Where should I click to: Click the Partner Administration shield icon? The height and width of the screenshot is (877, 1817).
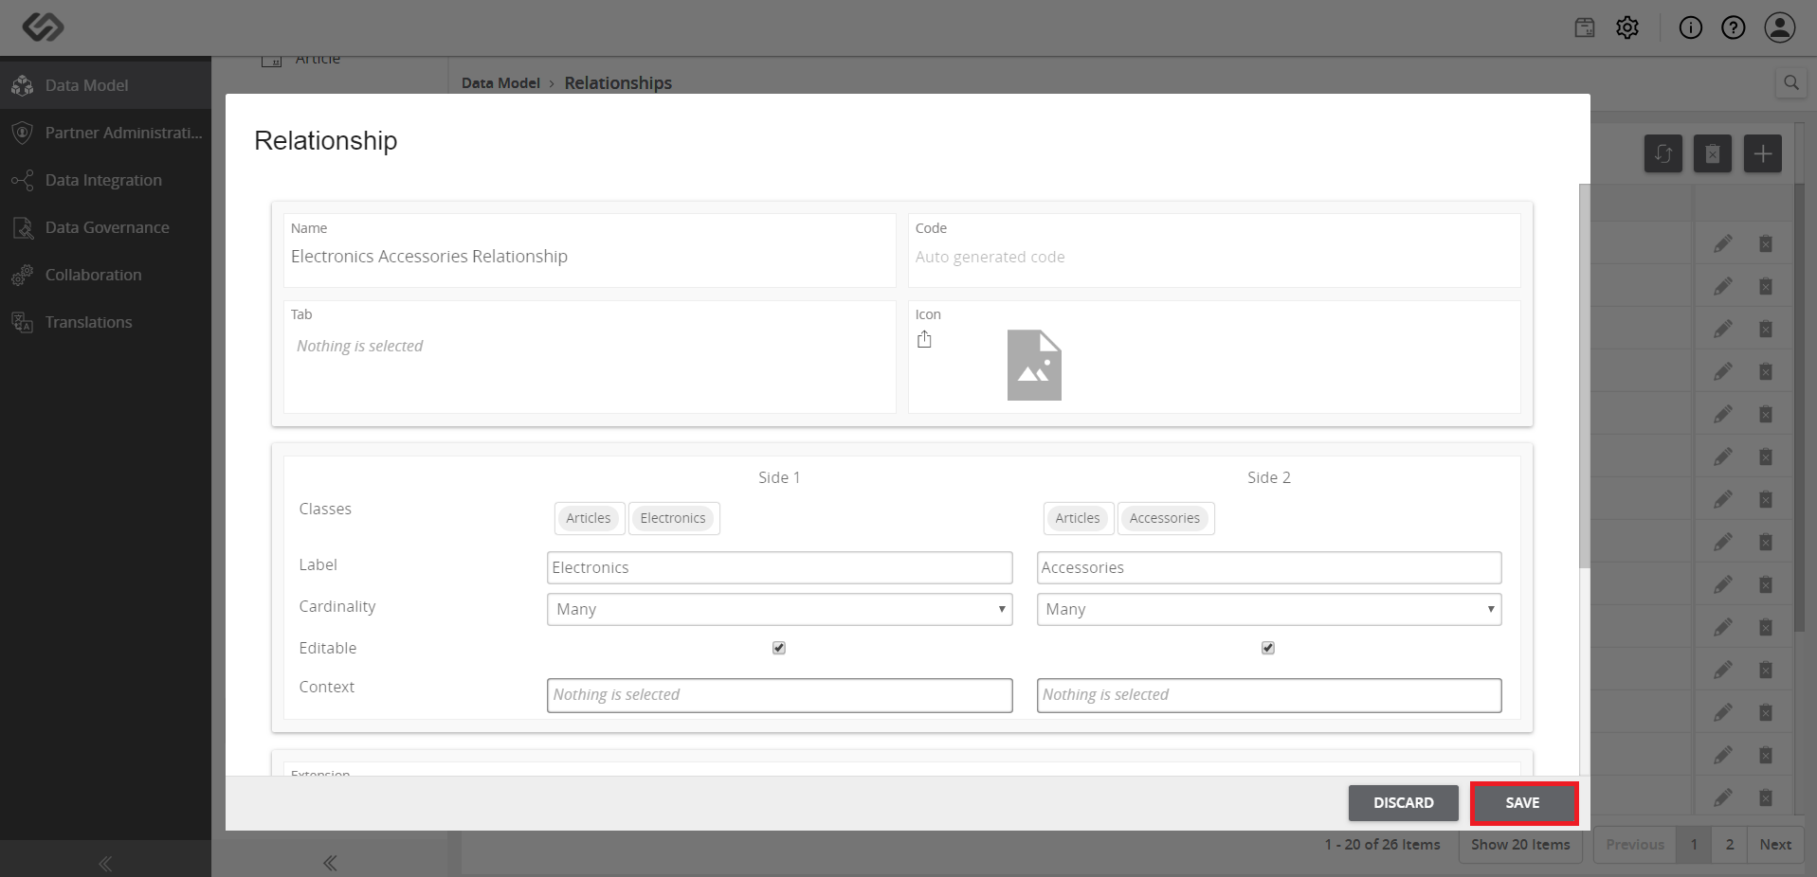pos(23,133)
